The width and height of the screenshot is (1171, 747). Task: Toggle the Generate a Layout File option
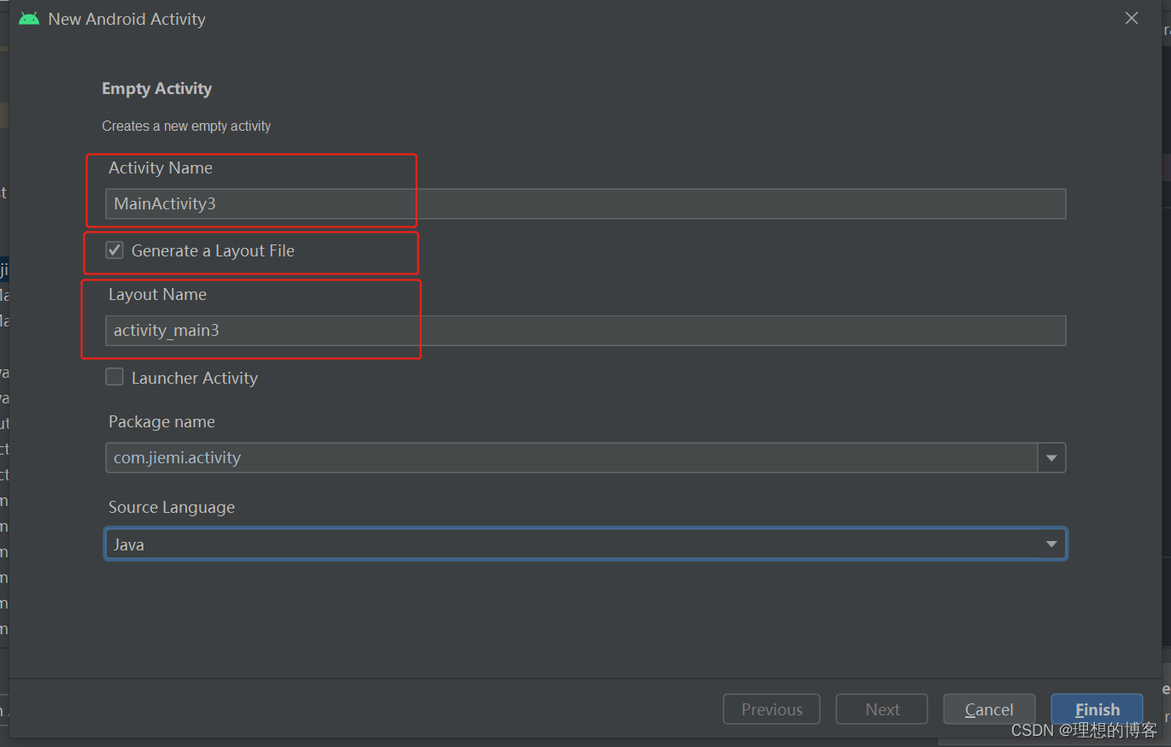click(x=114, y=250)
